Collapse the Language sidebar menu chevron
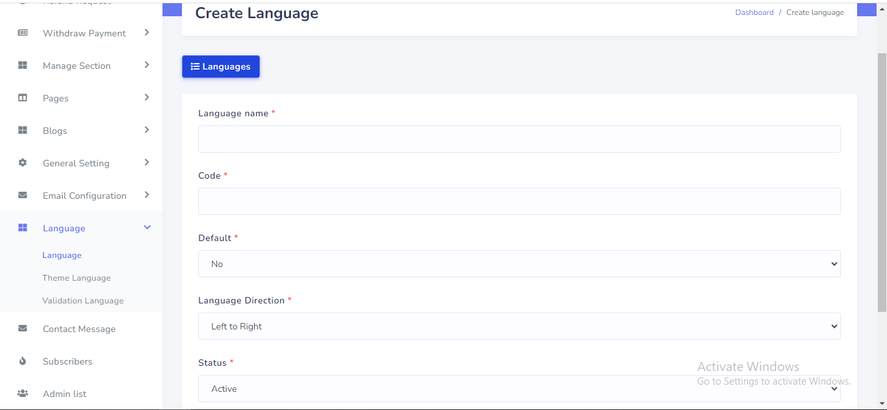This screenshot has height=410, width=887. coord(147,227)
